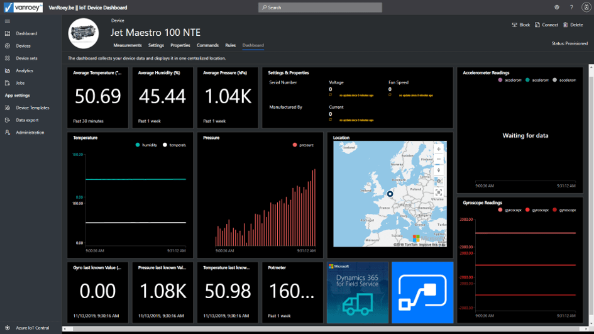This screenshot has width=594, height=334.
Task: Open the Microsoft Flow tile
Action: pos(422,292)
